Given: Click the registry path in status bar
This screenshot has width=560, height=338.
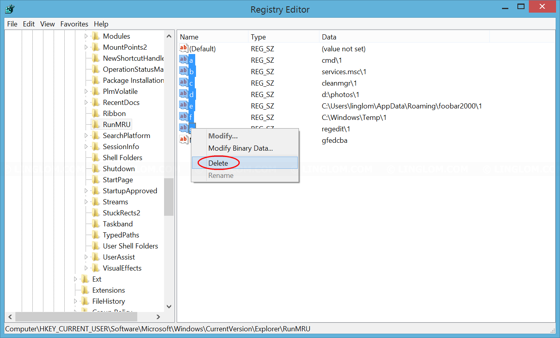Looking at the screenshot, I should pos(158,329).
